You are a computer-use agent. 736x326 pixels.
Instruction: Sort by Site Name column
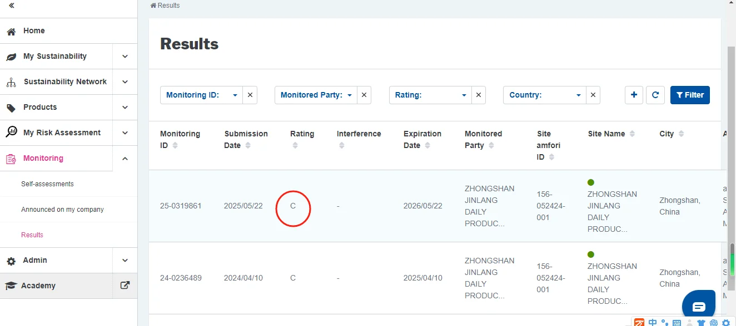click(631, 134)
